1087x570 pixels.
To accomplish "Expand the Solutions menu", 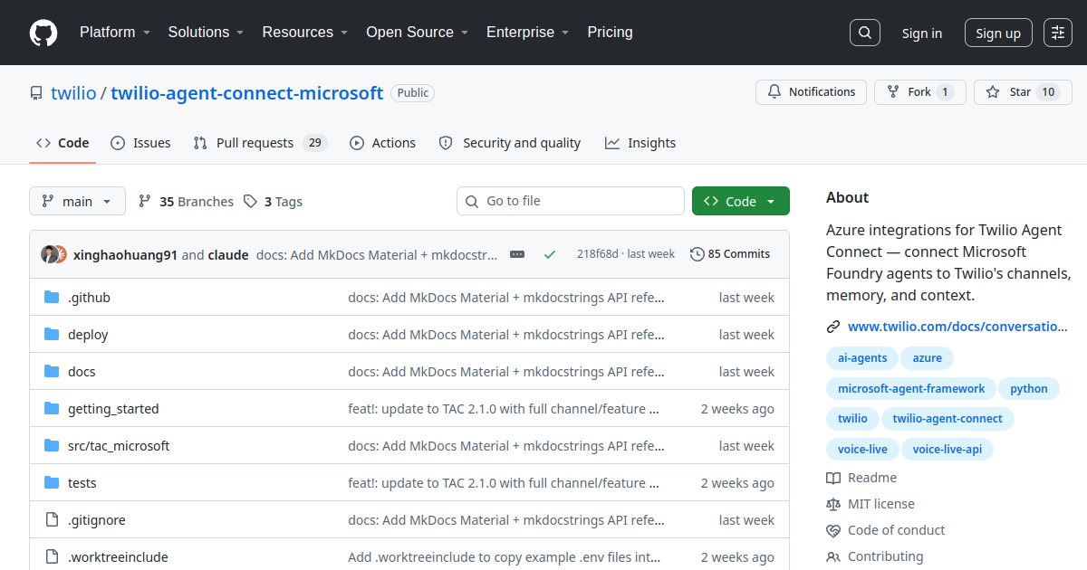I will pyautogui.click(x=206, y=33).
